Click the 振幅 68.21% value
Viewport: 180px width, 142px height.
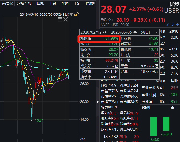(x=112, y=60)
